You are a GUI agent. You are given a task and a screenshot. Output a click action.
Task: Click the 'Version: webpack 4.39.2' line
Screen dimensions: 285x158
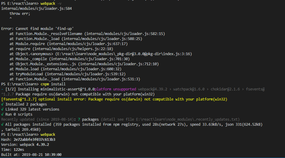(25, 145)
